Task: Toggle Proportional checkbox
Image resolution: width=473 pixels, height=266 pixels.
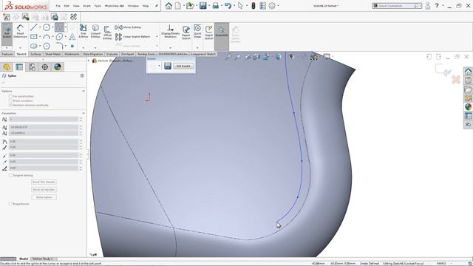Action: tap(10, 204)
